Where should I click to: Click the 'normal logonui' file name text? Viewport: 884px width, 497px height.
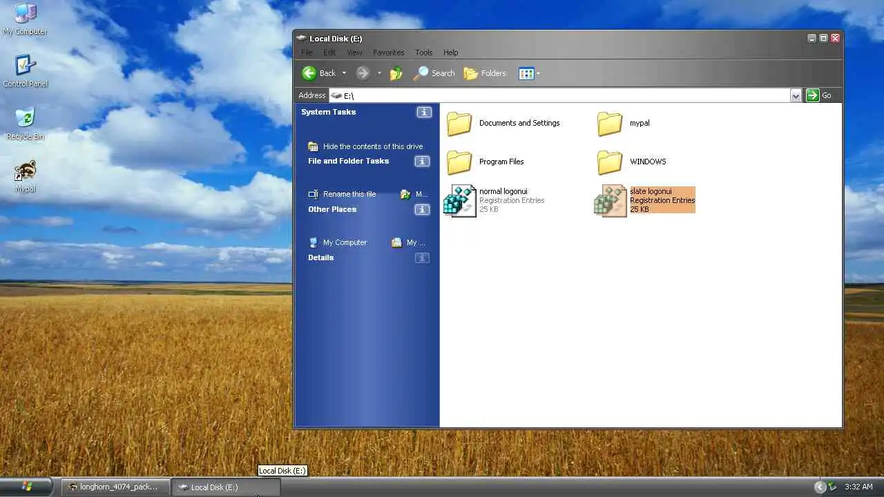[503, 191]
